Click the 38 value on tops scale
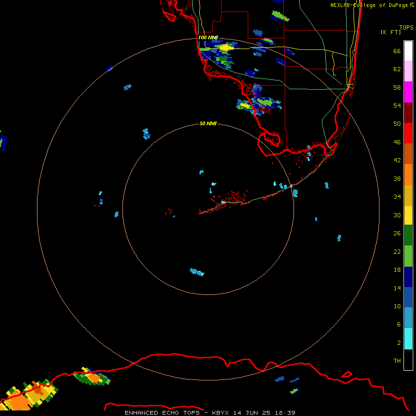416x416 pixels. pyautogui.click(x=397, y=178)
